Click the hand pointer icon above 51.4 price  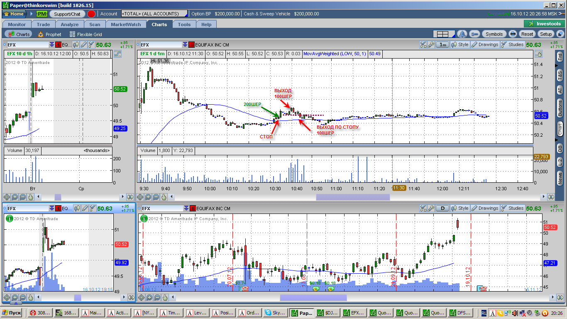tap(538, 54)
